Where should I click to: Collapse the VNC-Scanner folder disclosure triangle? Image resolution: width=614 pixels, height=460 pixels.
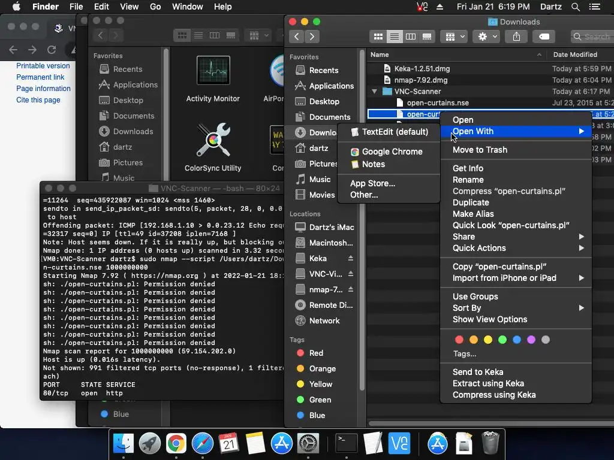click(374, 92)
